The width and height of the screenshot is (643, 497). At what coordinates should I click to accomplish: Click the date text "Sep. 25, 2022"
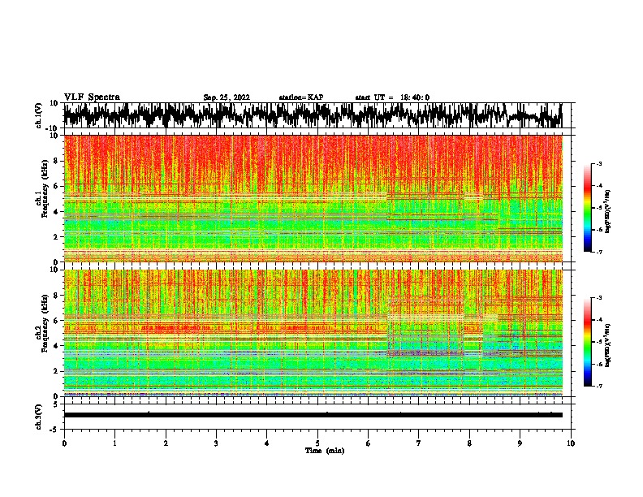[x=227, y=97]
